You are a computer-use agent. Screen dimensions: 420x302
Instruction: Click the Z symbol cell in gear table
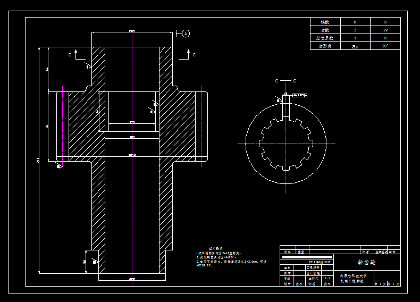tap(355, 30)
